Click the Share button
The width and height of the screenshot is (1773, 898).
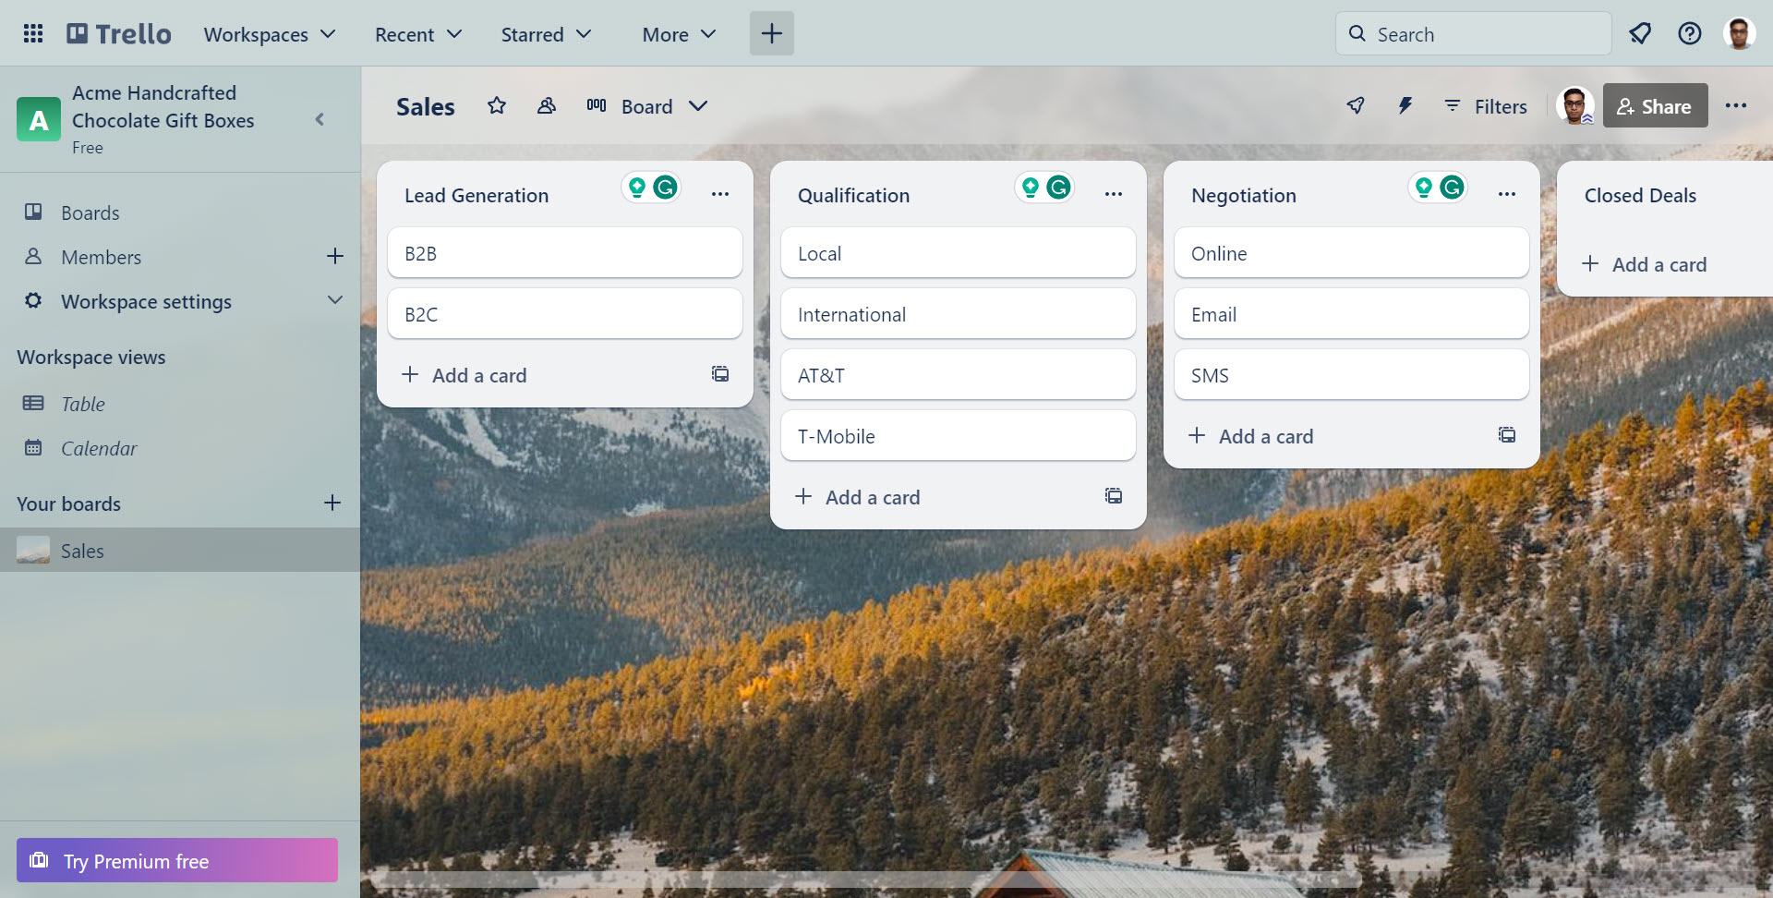[x=1655, y=106]
